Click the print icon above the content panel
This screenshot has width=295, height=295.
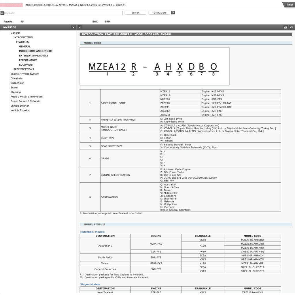coord(285,27)
